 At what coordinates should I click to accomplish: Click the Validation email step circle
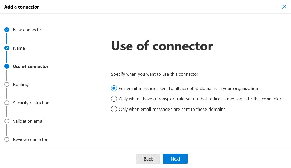point(6,121)
